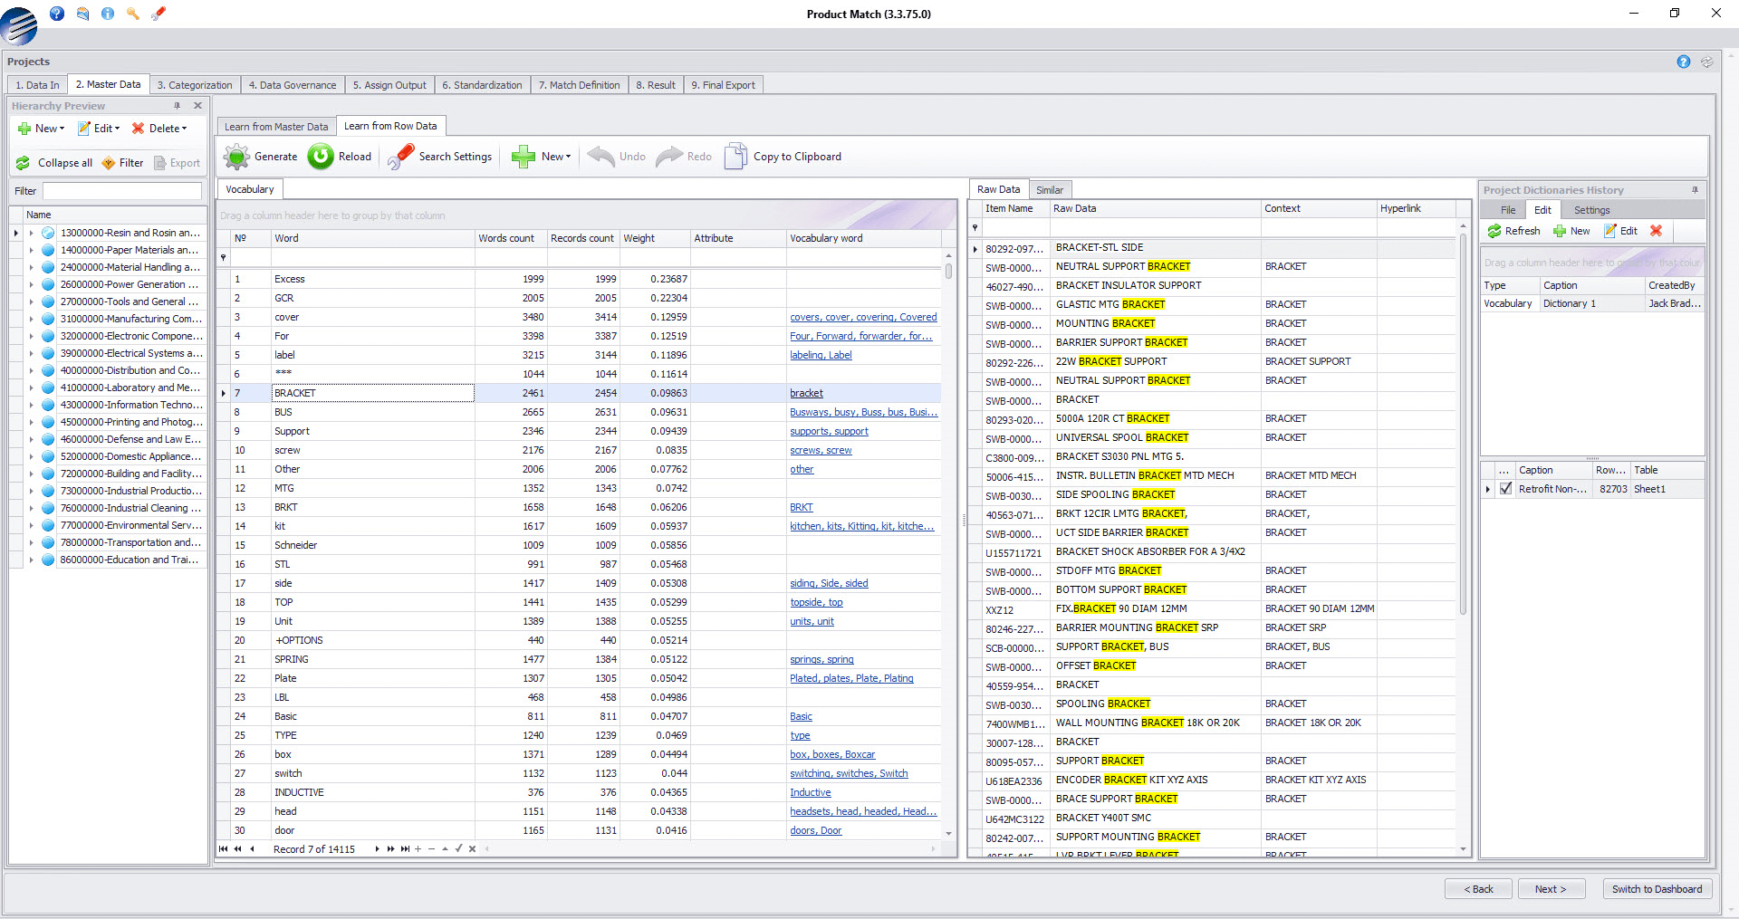The height and width of the screenshot is (919, 1739).
Task: Toggle the pin on Project Dictionaries History panel
Action: coord(1695,190)
